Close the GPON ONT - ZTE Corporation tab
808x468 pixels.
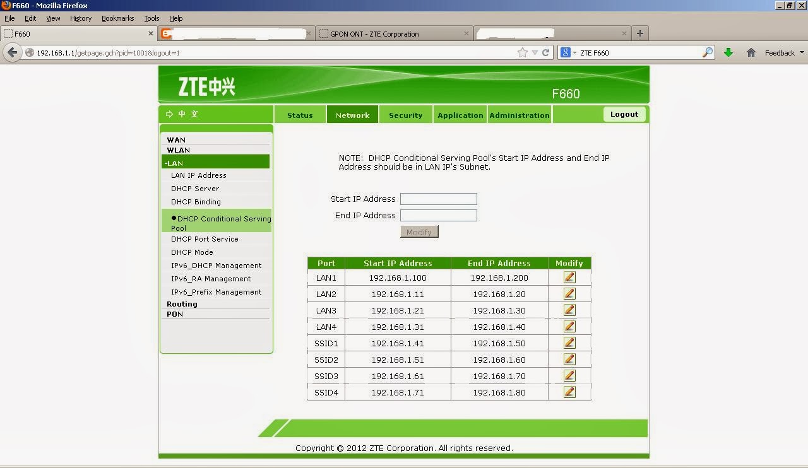coord(467,33)
